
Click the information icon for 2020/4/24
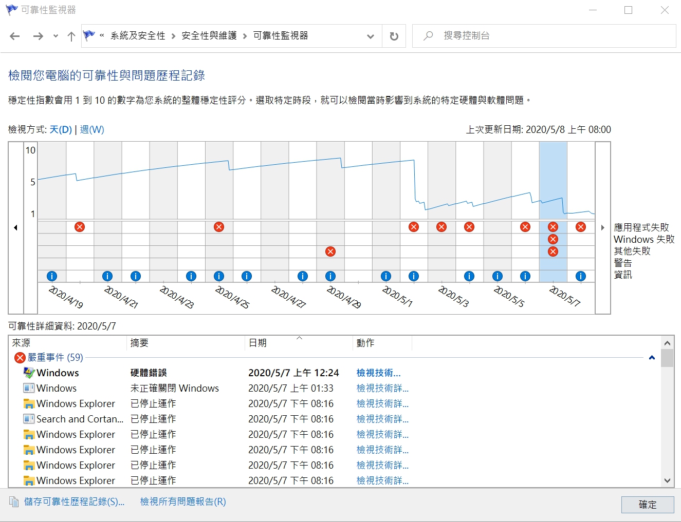[x=191, y=276]
